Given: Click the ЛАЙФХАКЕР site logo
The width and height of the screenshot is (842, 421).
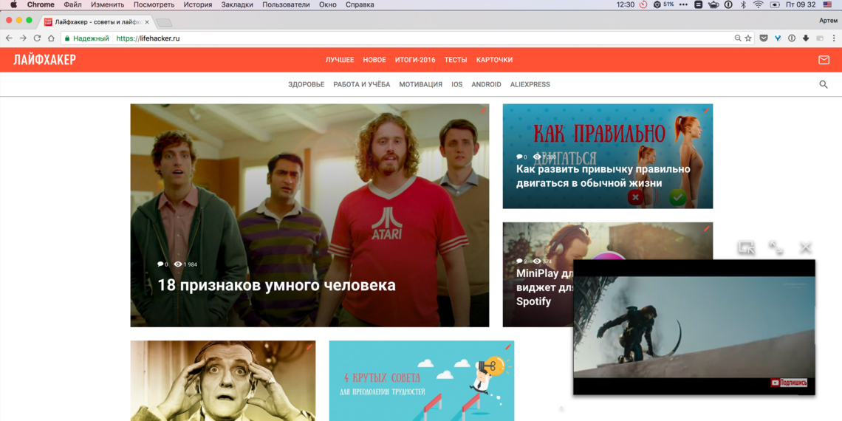Looking at the screenshot, I should (44, 60).
